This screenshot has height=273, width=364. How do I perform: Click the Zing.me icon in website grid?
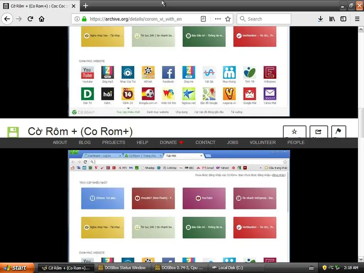(x=188, y=73)
